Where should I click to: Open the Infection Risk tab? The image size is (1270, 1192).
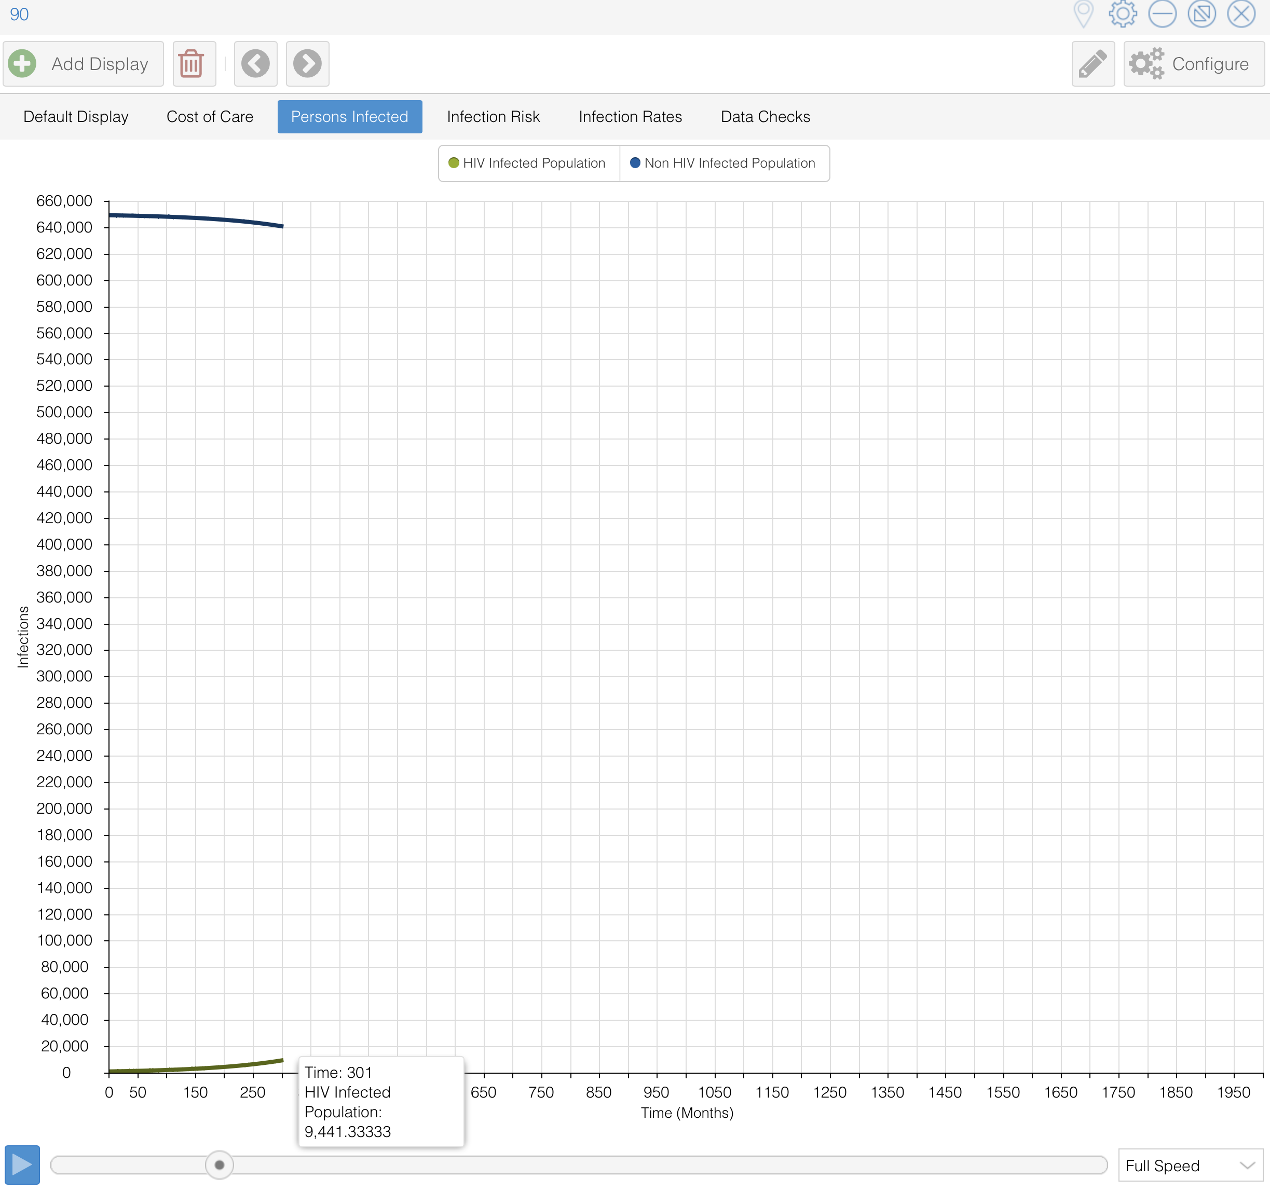(x=493, y=117)
